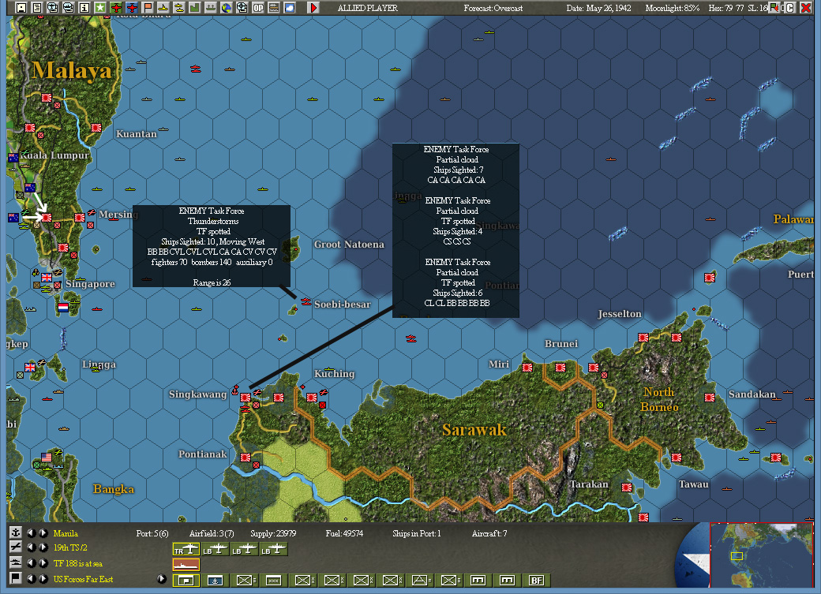Click the save-disk icon in the top toolbar
Image resolution: width=821 pixels, height=594 pixels.
pos(21,8)
